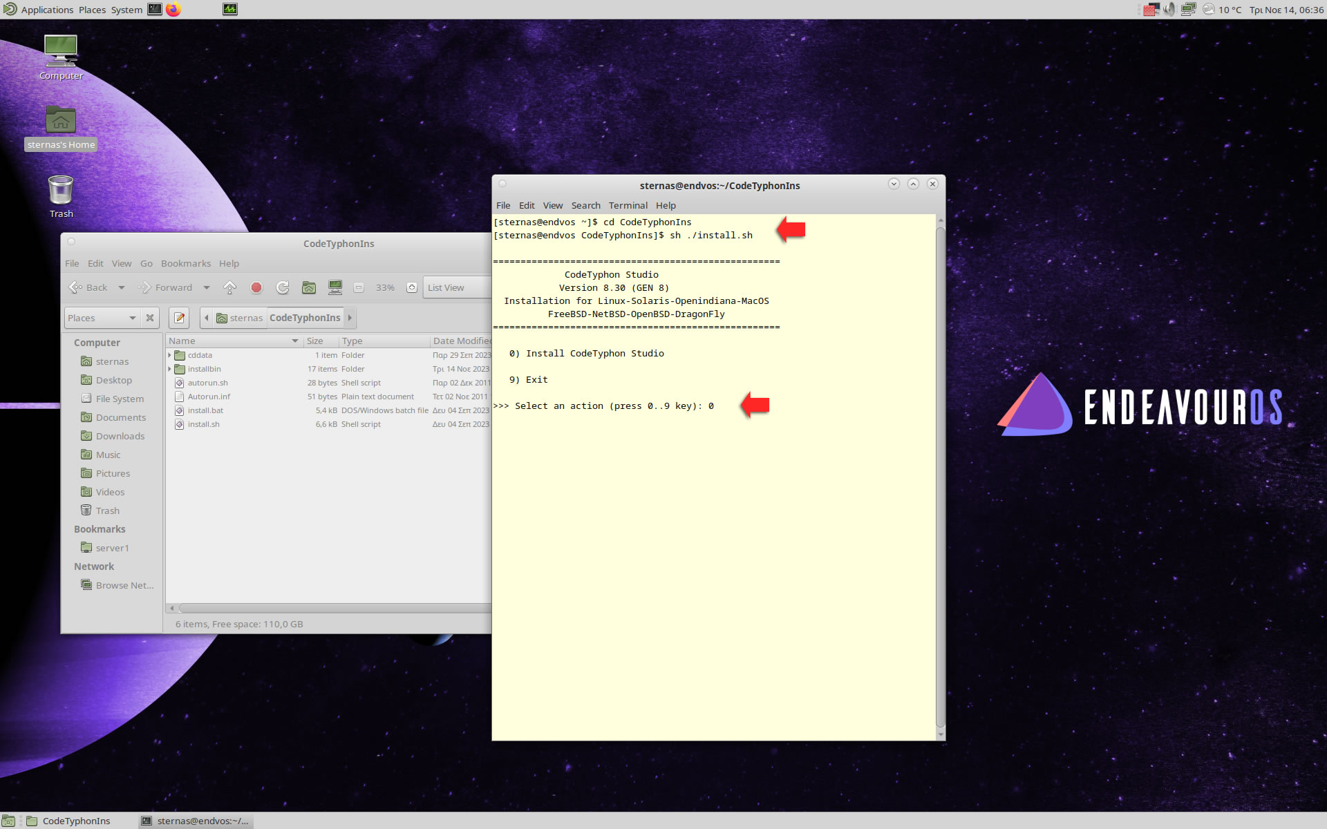Screen dimensions: 1327x829
Task: Open the terminal View menu
Action: 552,205
